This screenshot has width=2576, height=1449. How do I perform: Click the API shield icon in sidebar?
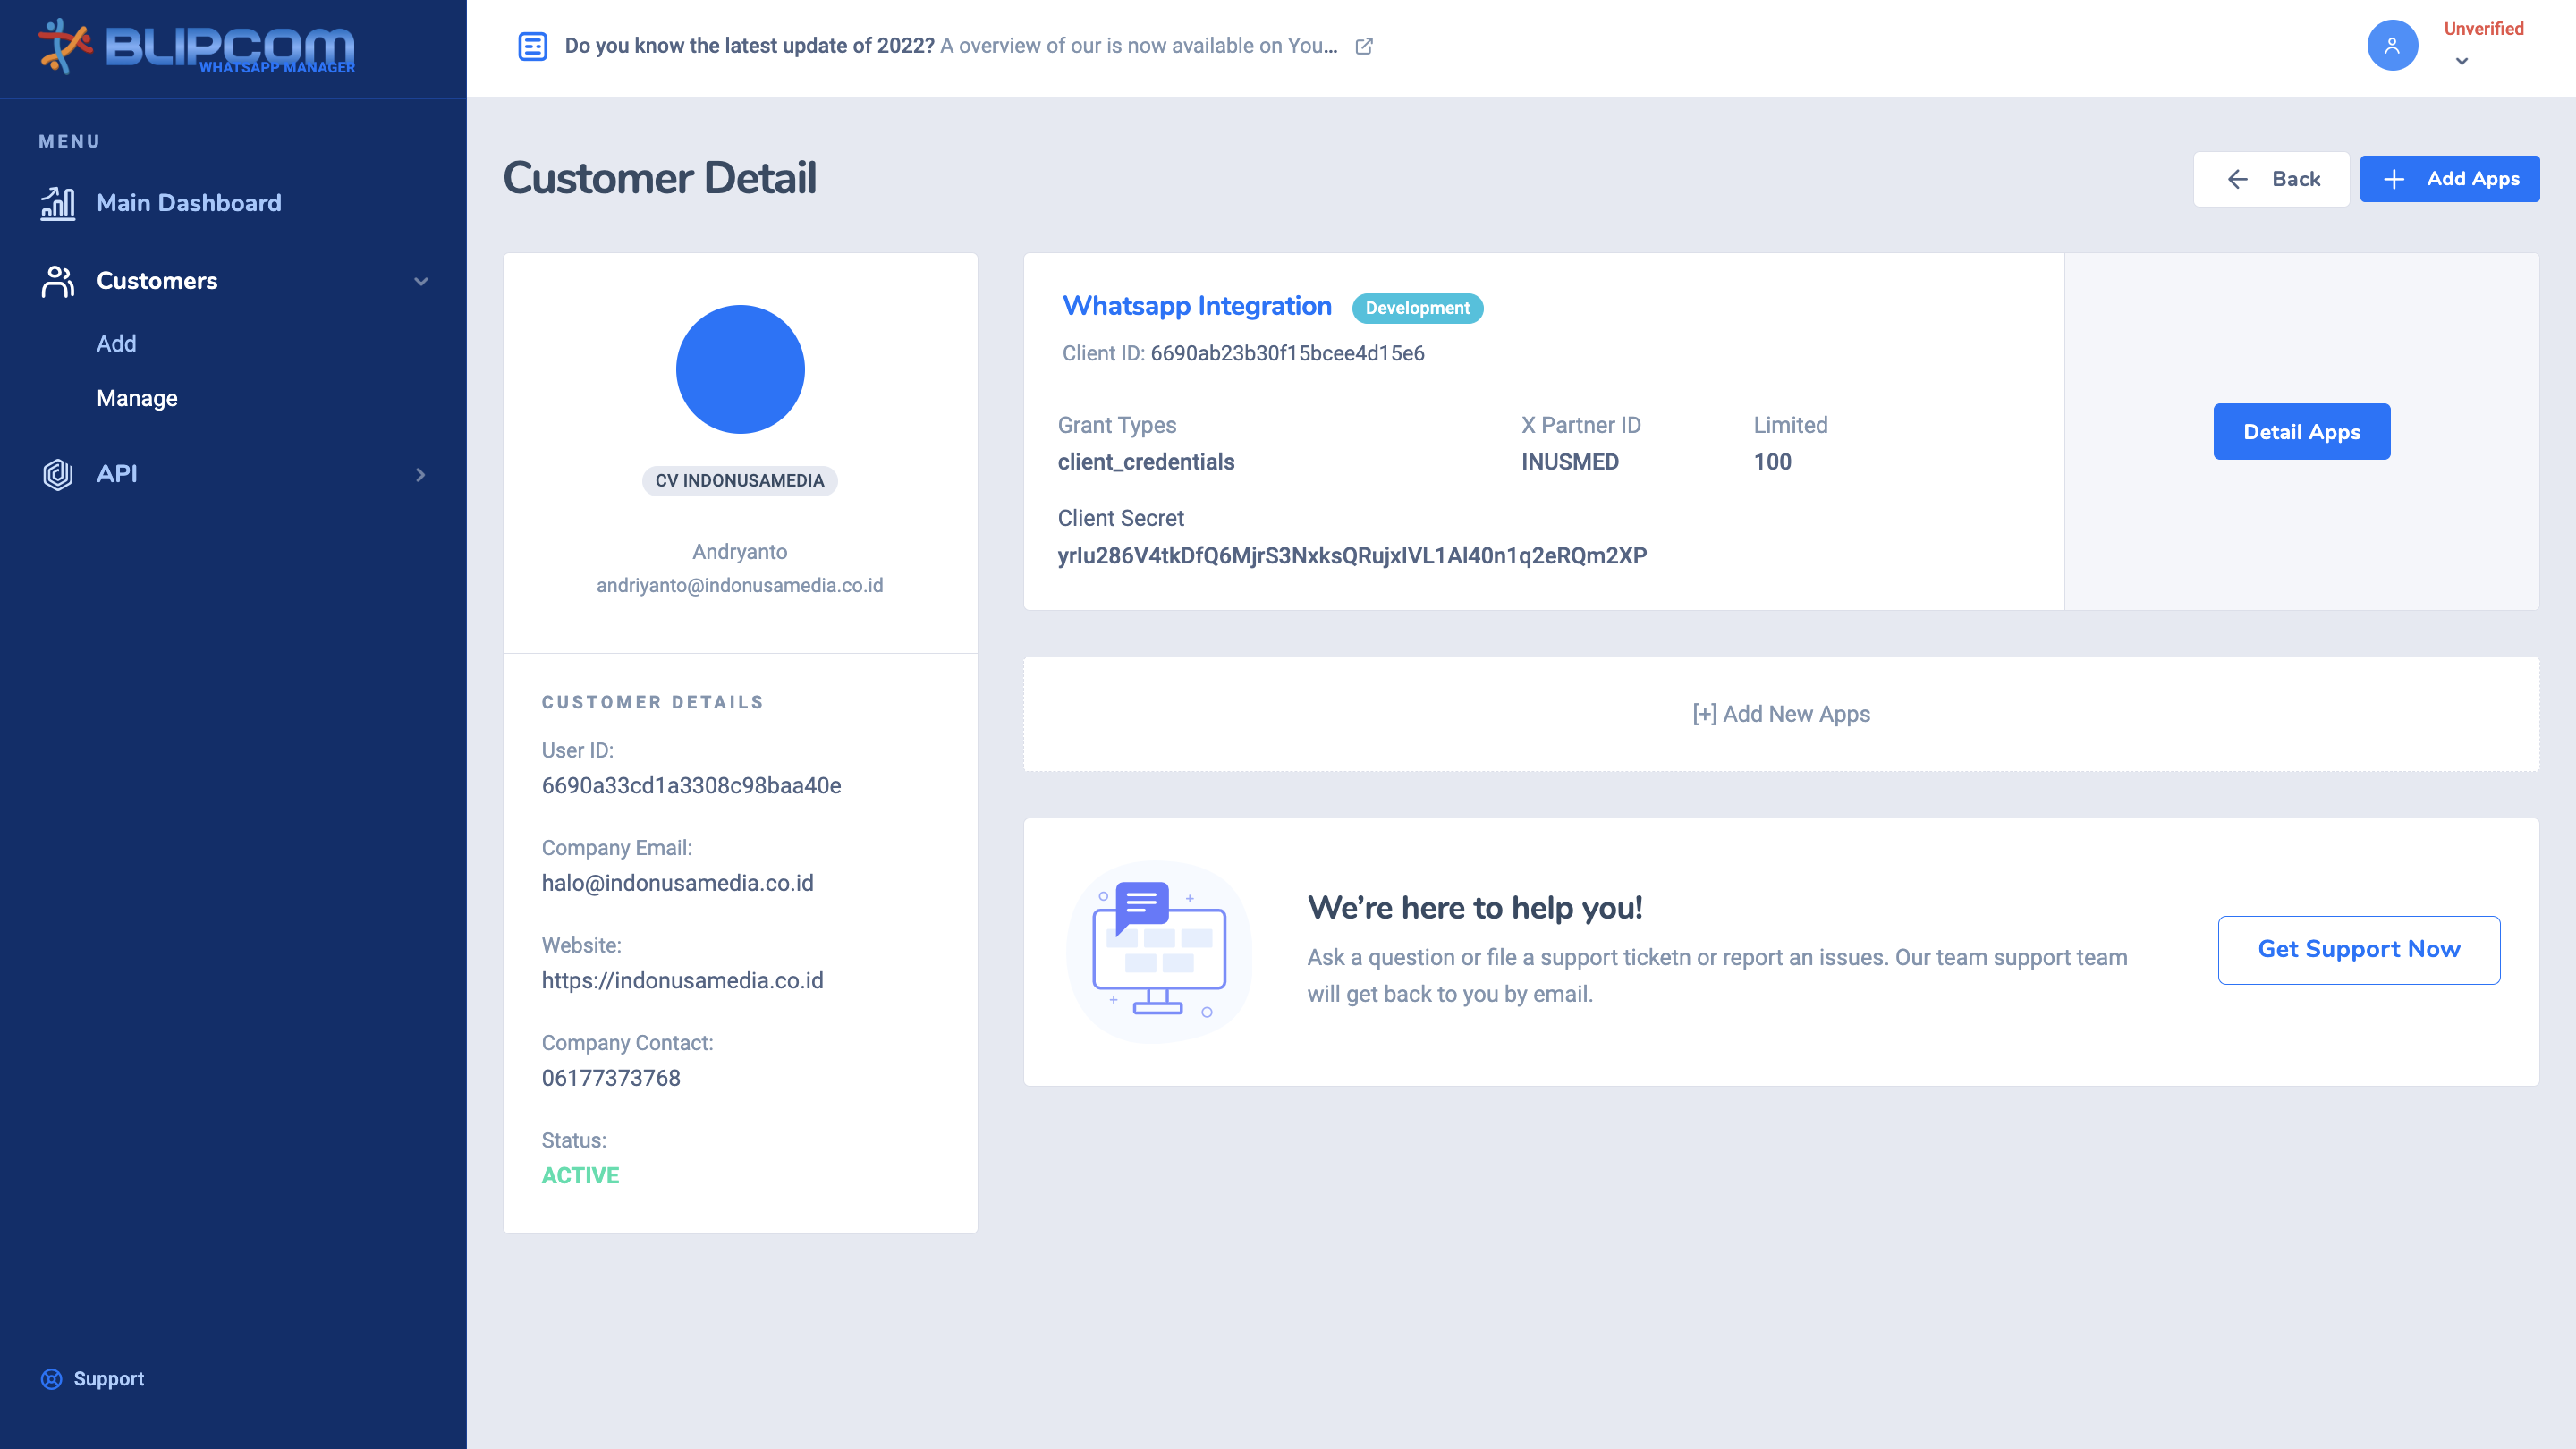[x=58, y=474]
